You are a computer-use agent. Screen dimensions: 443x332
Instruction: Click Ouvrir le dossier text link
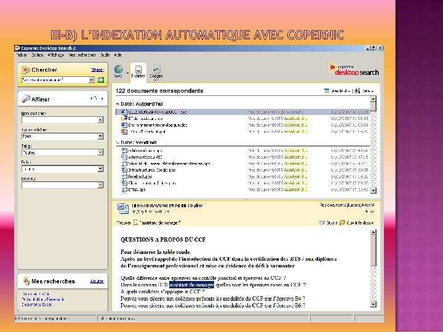tap(360, 223)
